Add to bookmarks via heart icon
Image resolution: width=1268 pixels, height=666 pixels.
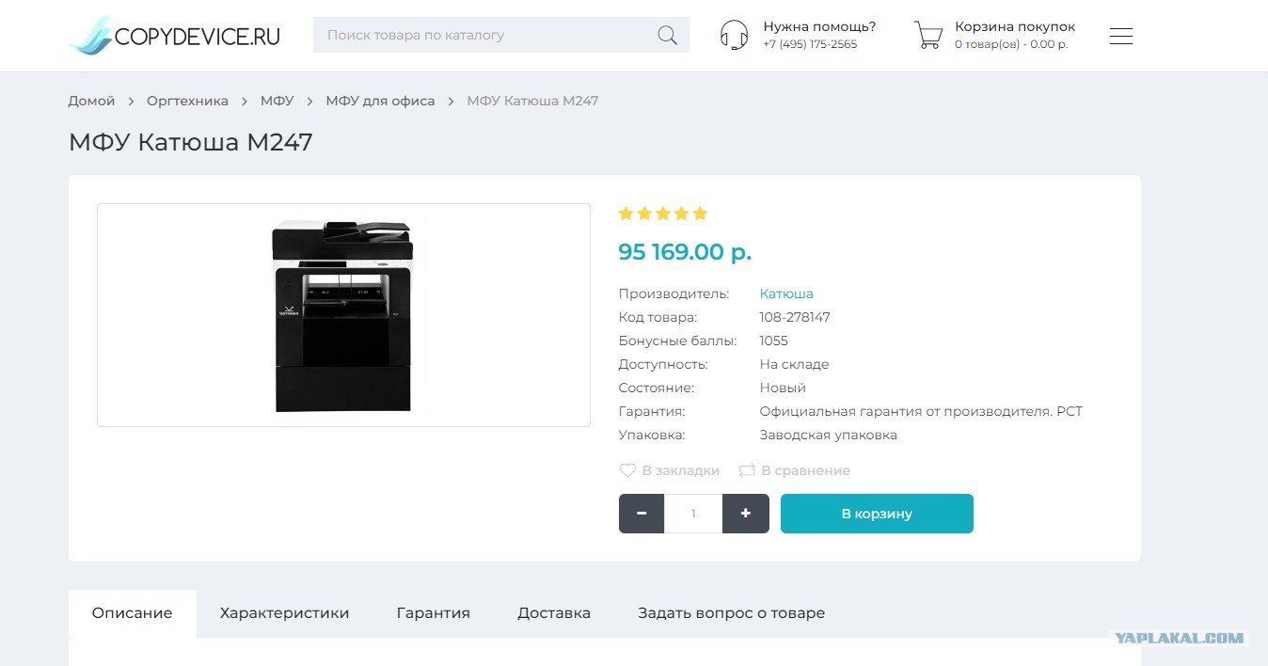pyautogui.click(x=627, y=470)
